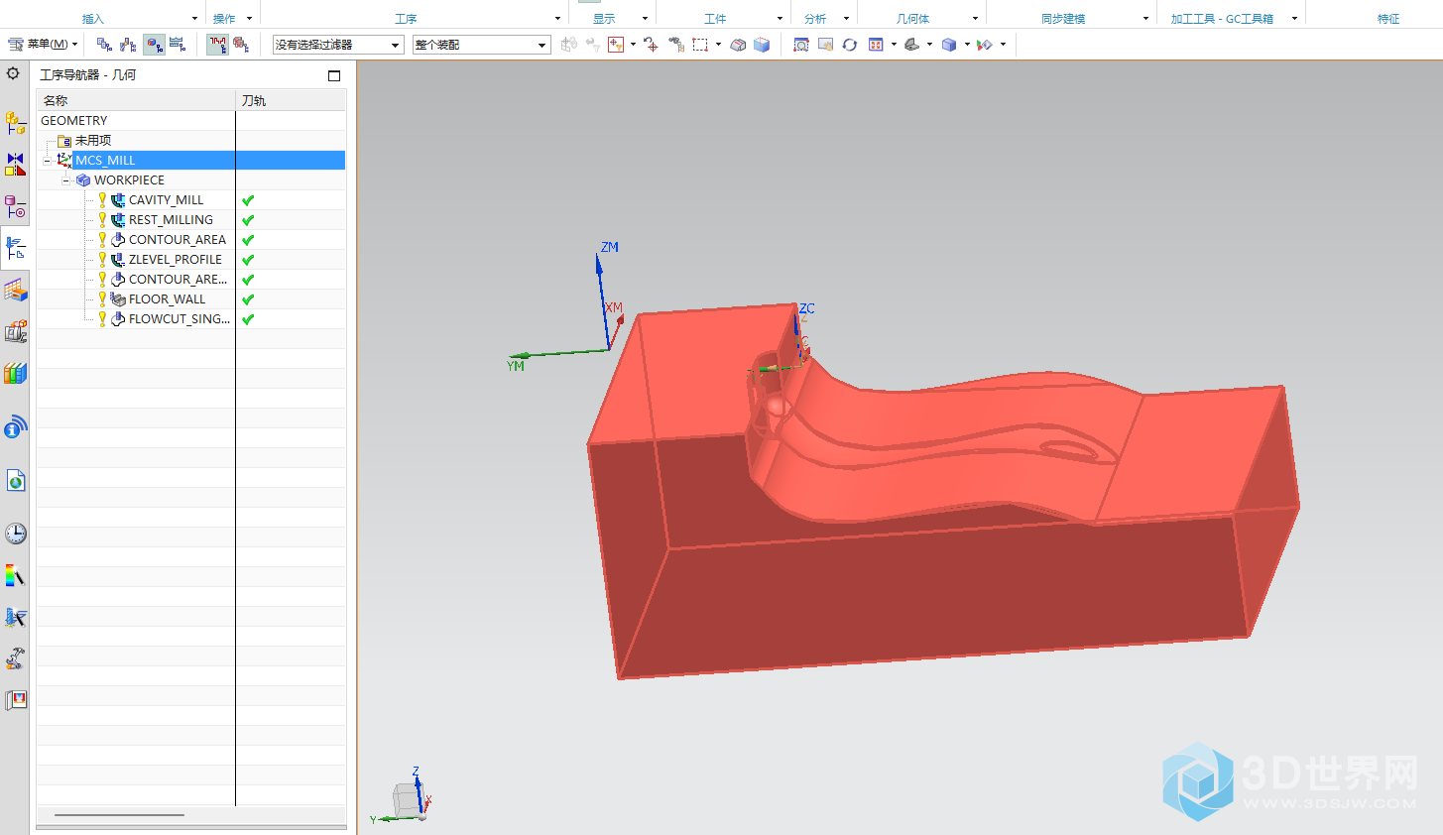Click the yellow status bulb beside FLOOR_WALL

(x=102, y=298)
